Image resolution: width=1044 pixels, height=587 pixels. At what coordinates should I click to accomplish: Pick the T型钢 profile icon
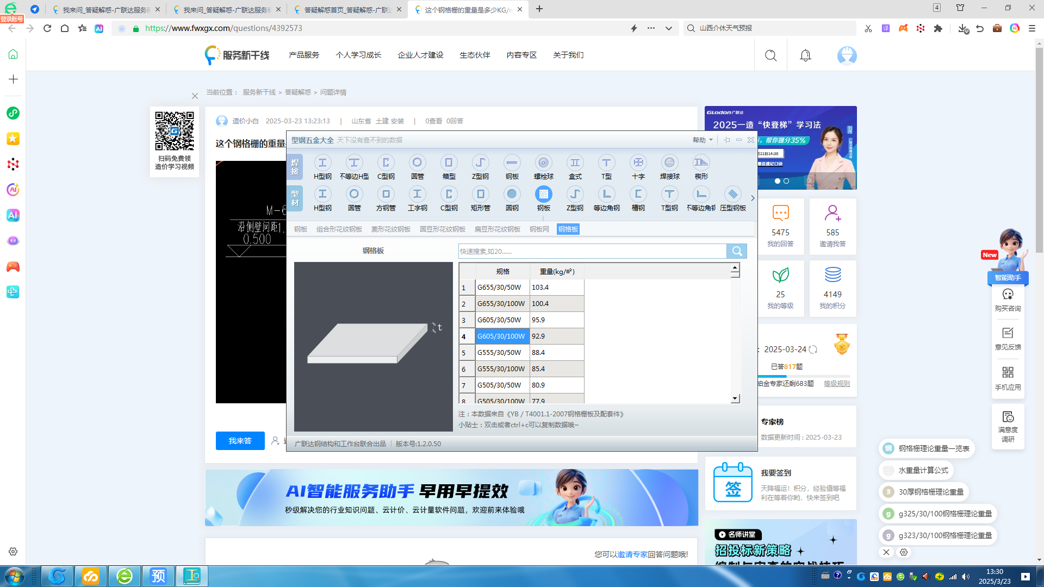pos(669,199)
